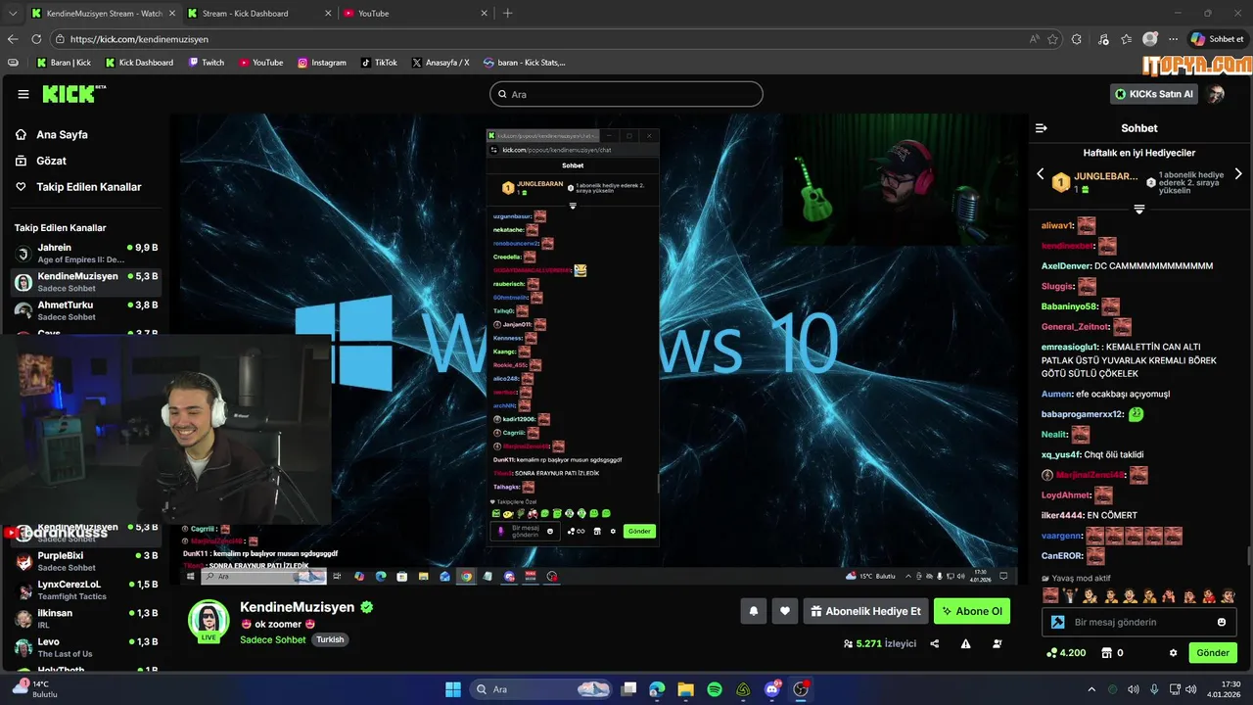Click the report warning triangle icon
Viewport: 1253px width, 705px height.
(x=966, y=644)
